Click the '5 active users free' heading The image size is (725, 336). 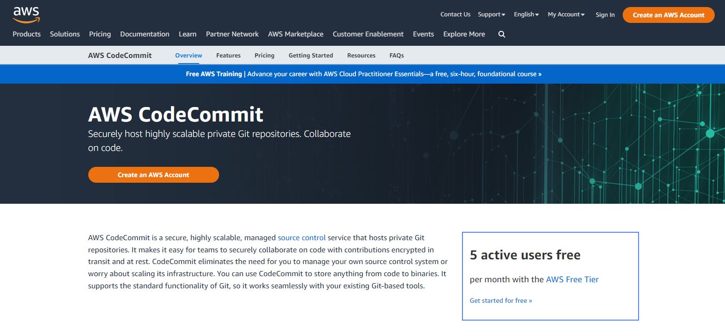tap(525, 255)
